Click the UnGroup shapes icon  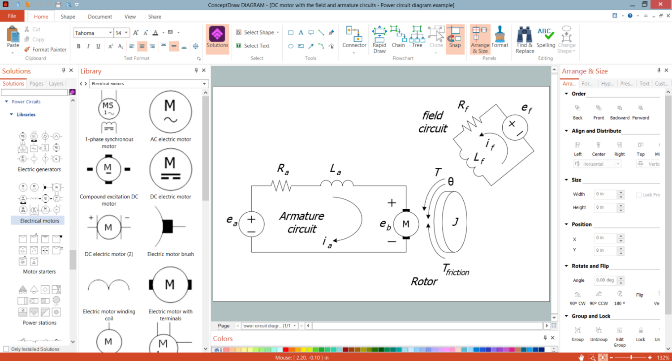(x=599, y=330)
